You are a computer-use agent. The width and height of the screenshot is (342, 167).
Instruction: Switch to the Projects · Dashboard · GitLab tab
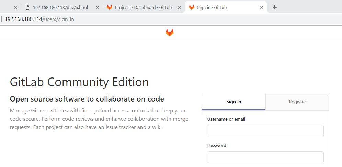coord(143,8)
